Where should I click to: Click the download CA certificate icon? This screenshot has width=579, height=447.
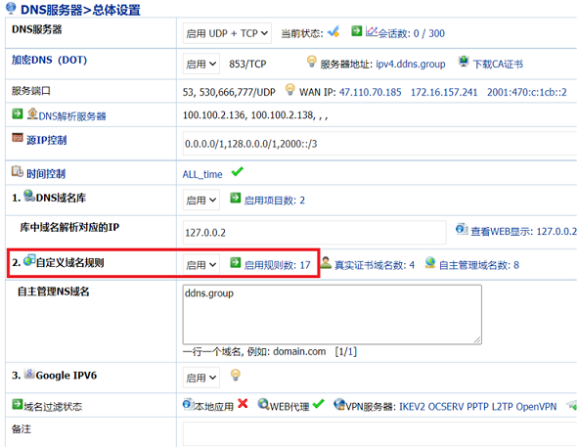tap(464, 62)
